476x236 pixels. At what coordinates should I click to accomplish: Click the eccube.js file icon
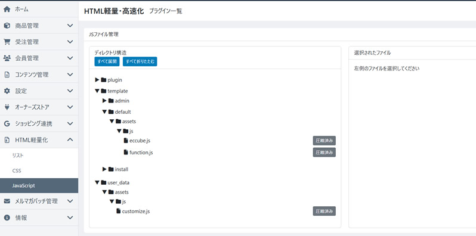tap(126, 141)
